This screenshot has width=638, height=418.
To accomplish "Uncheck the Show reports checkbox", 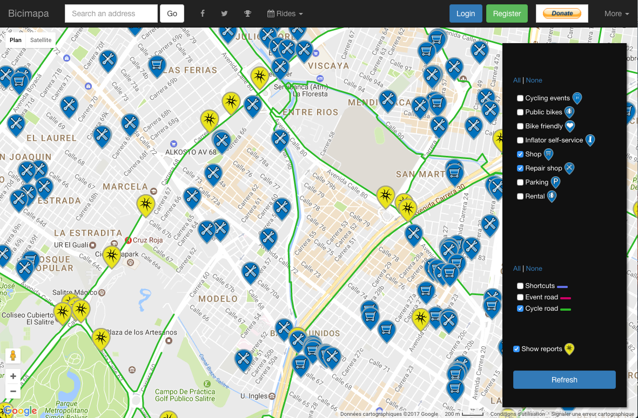I will tap(516, 349).
